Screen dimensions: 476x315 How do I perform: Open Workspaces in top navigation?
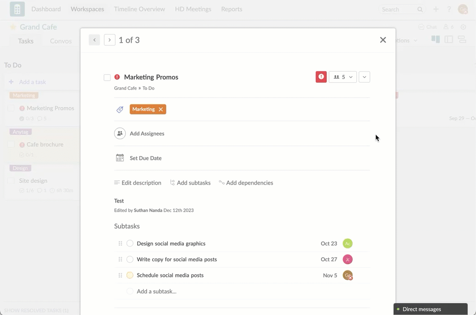pos(88,9)
